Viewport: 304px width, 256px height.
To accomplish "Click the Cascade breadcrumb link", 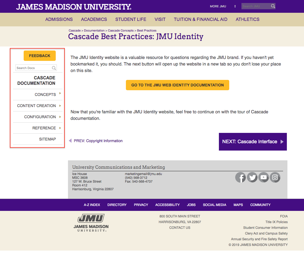I will click(x=75, y=30).
